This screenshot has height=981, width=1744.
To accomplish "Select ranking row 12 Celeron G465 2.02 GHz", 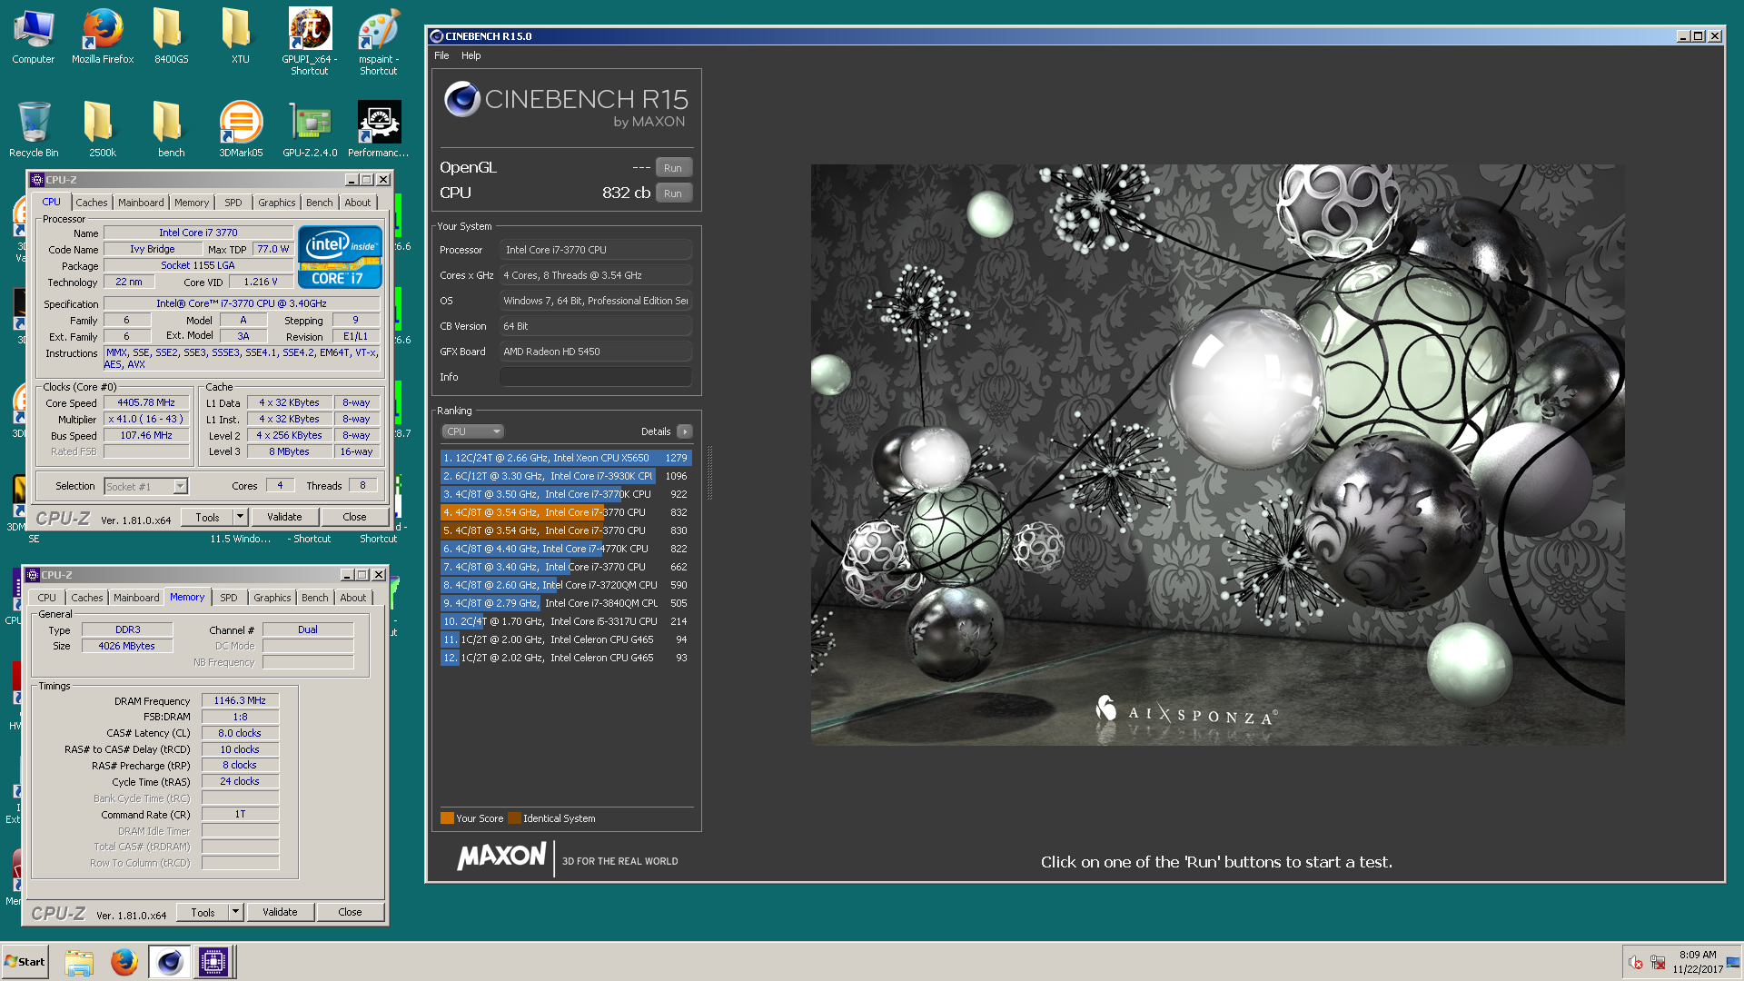I will tap(566, 658).
